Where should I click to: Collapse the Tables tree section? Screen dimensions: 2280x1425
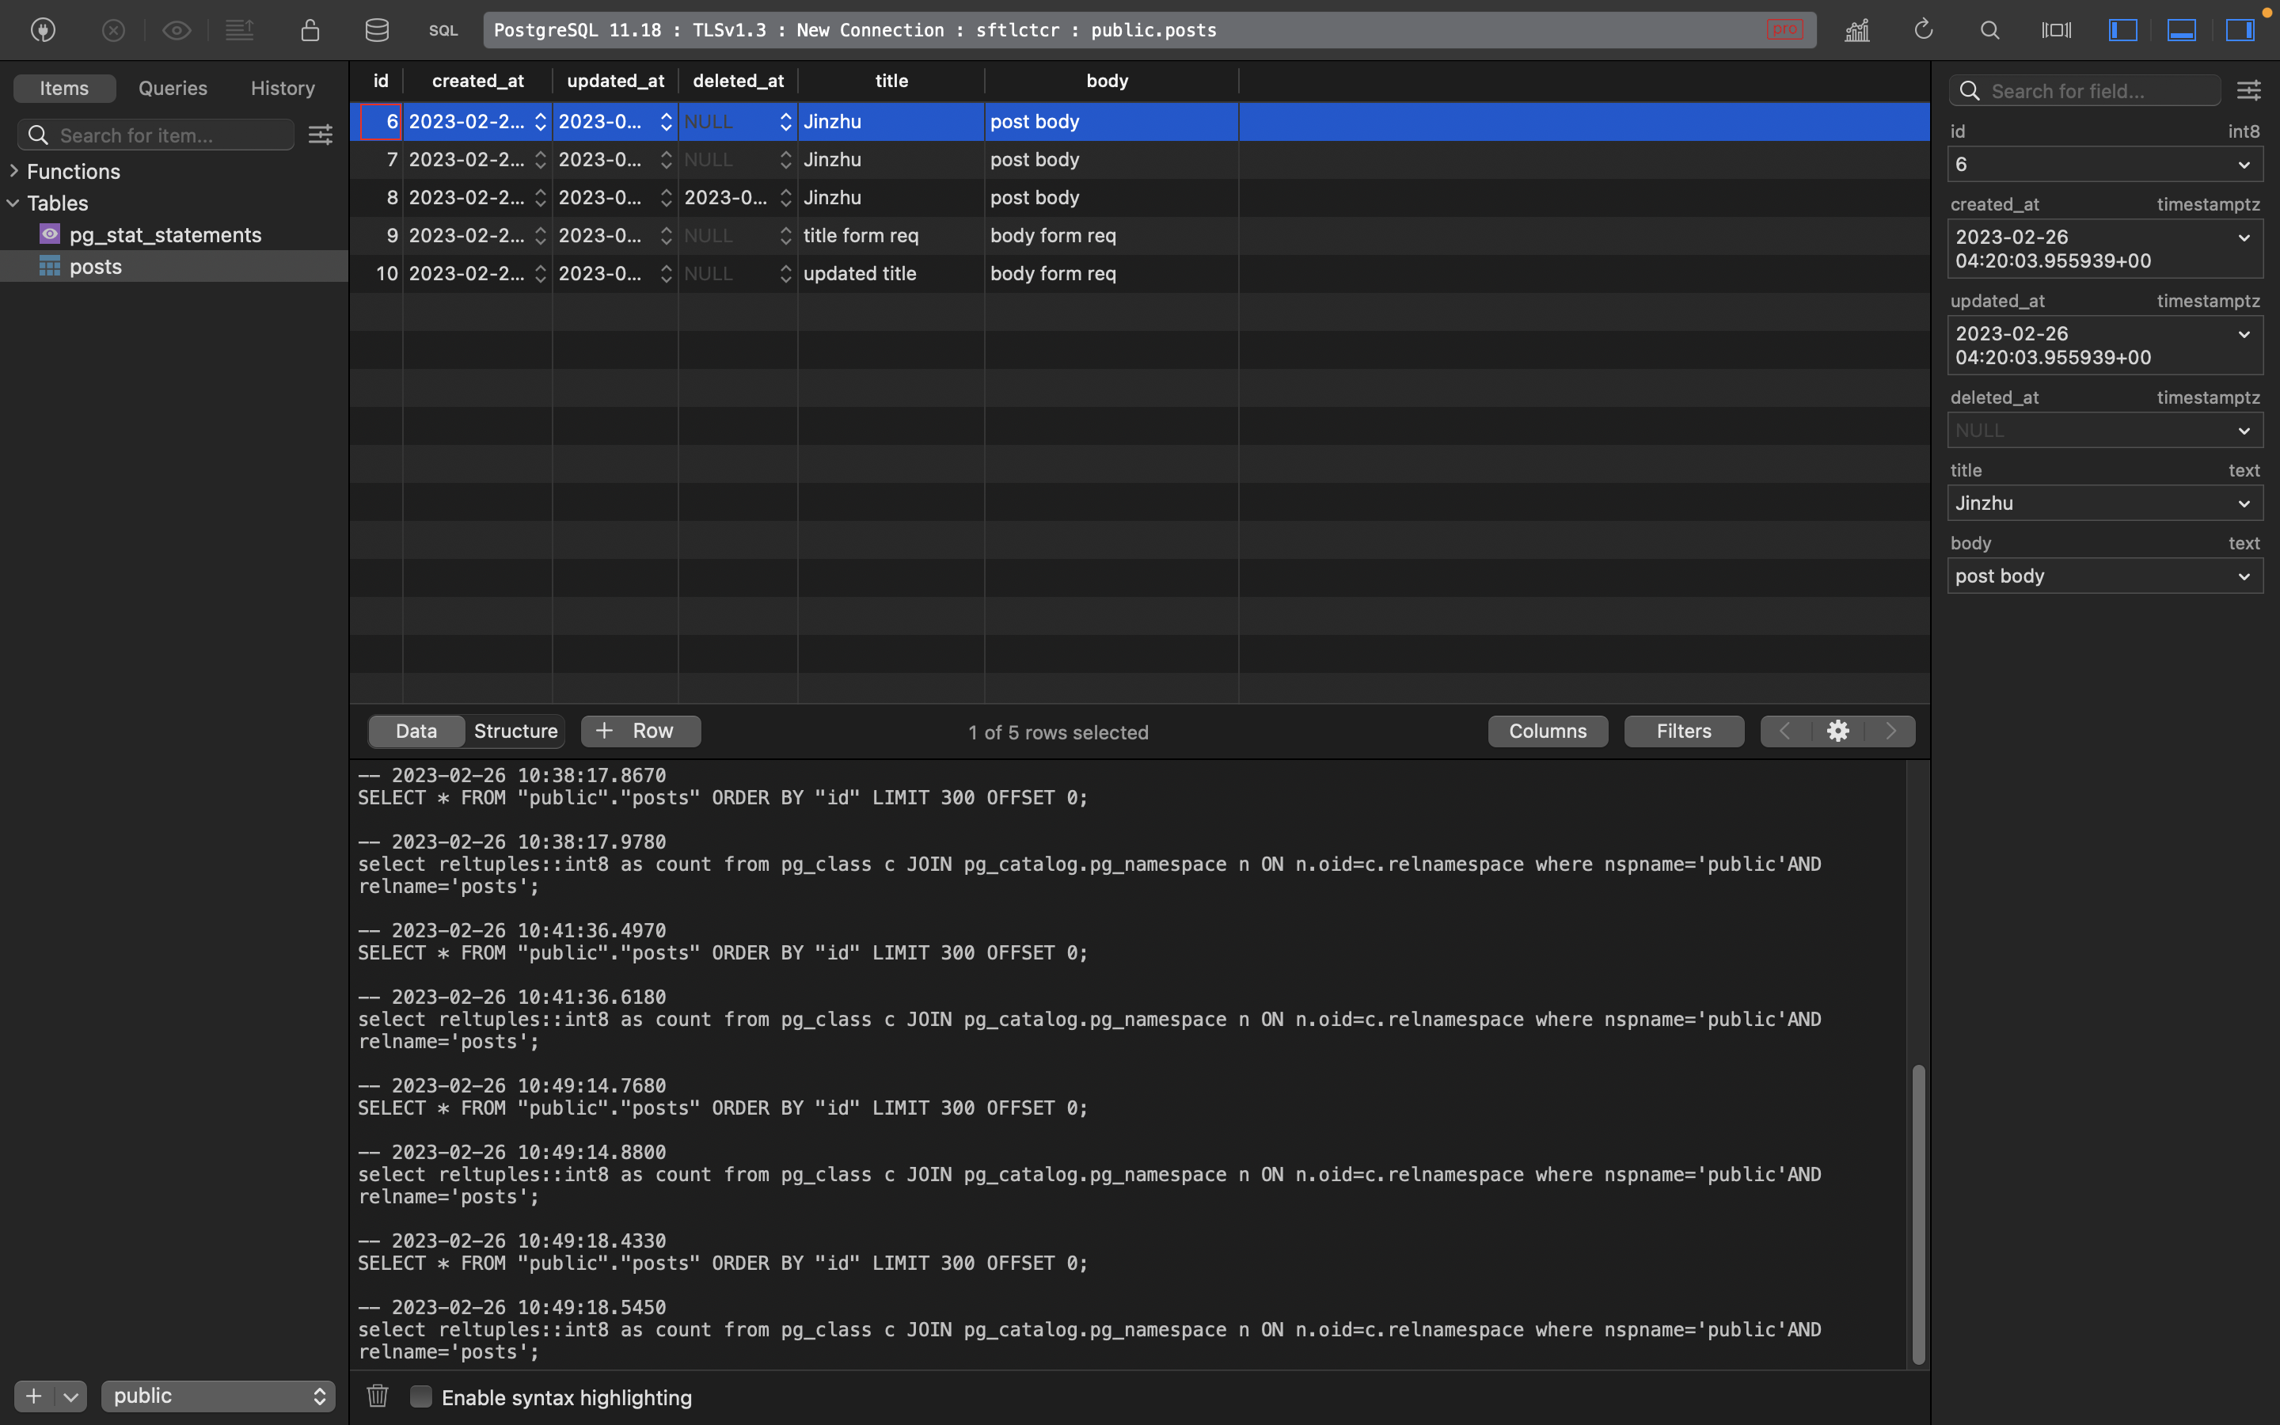[x=13, y=203]
